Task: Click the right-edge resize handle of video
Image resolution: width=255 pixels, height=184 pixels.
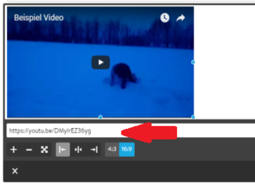Action: (193, 62)
